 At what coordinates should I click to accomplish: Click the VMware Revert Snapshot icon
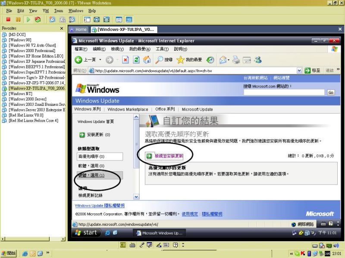click(x=62, y=19)
